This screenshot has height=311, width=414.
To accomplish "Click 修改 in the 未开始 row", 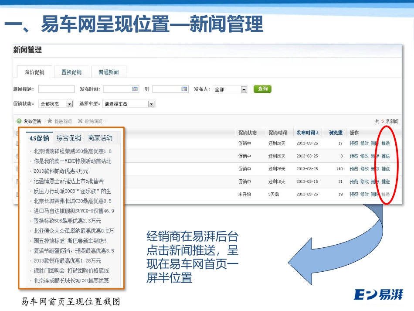I will [x=364, y=194].
